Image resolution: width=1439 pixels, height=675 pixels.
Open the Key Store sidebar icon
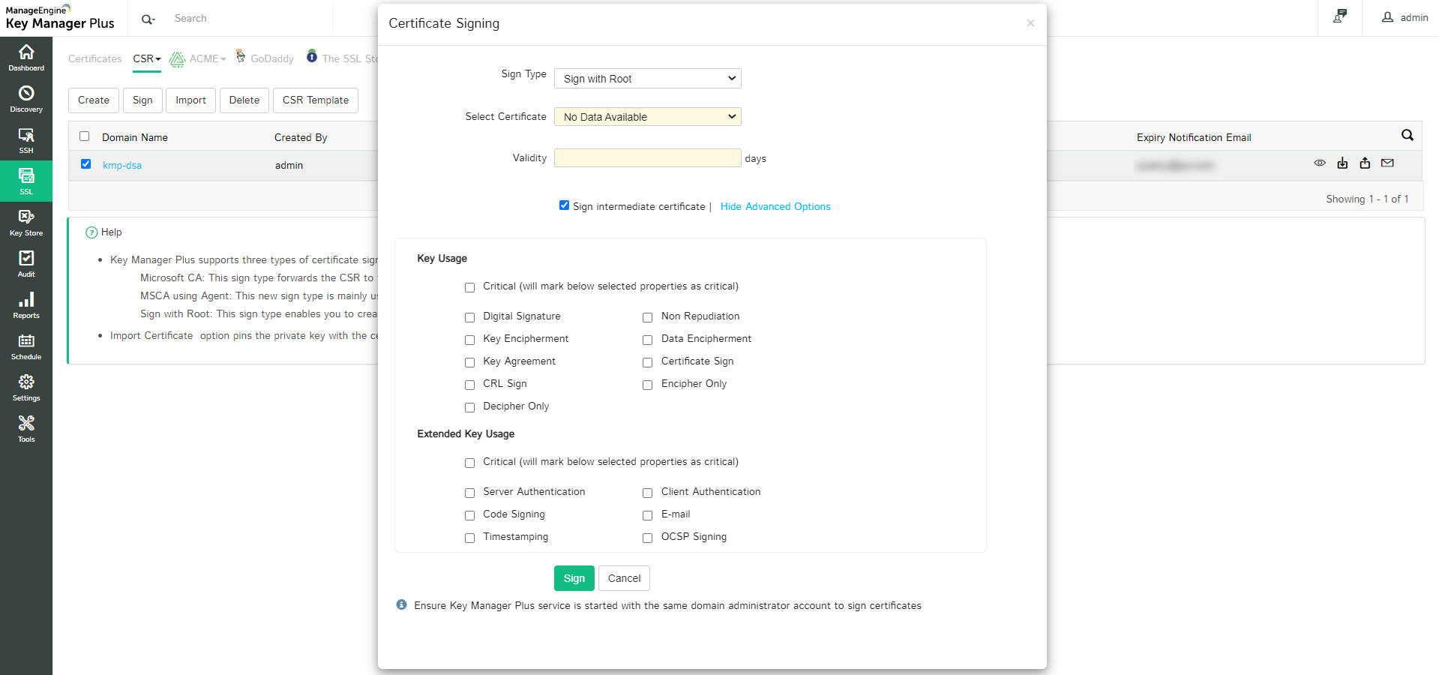26,222
